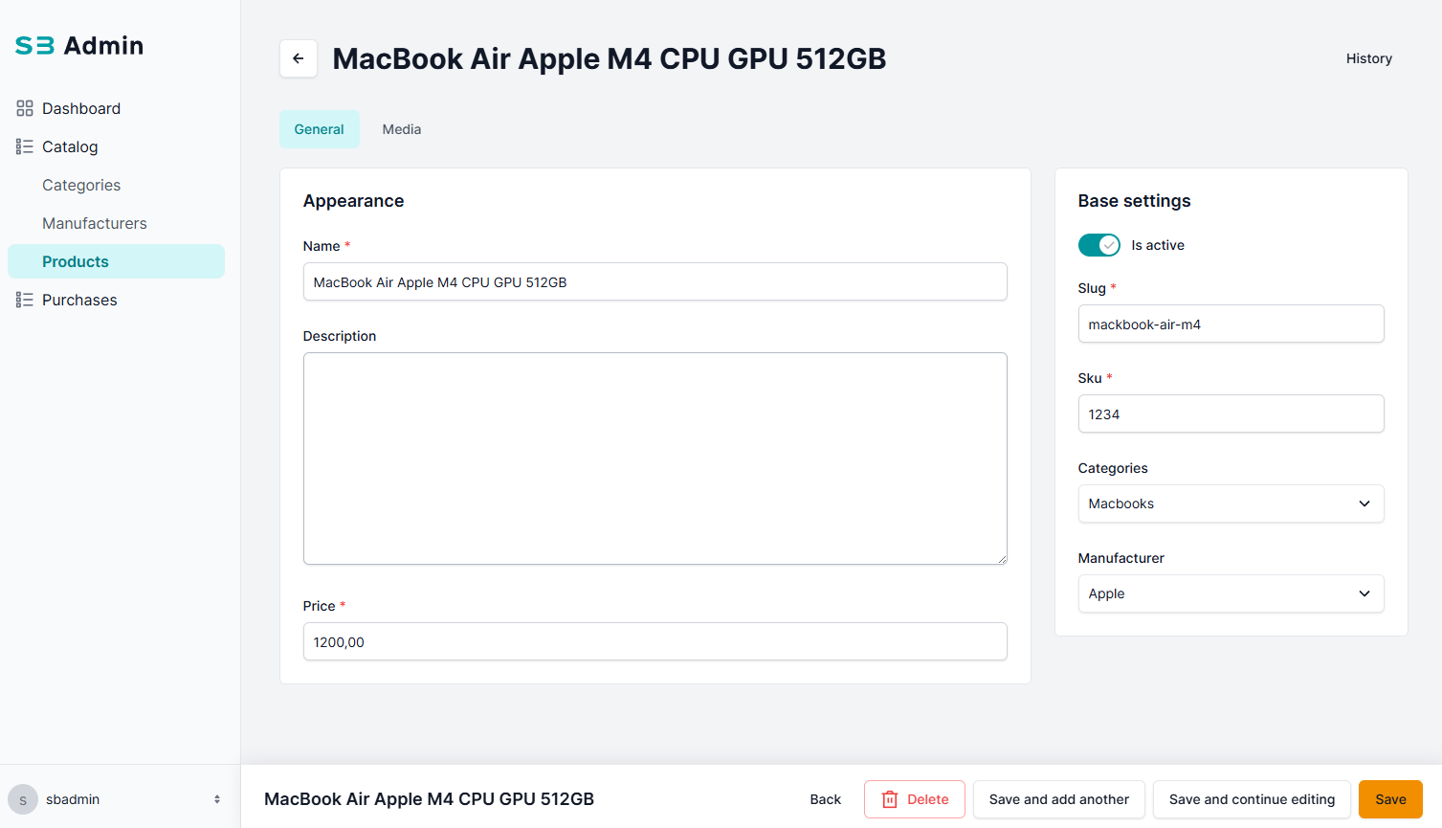Viewport: 1442px width, 828px height.
Task: Click into the Name input field
Action: pyautogui.click(x=655, y=281)
